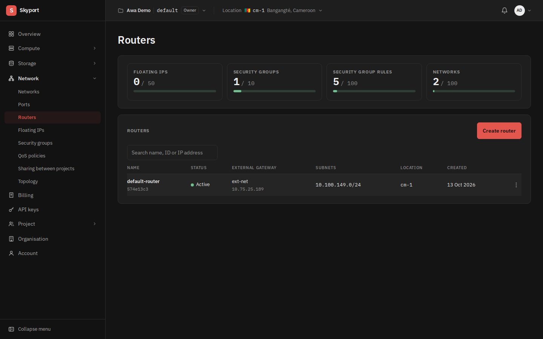This screenshot has width=543, height=339.
Task: Click Create router button
Action: click(x=499, y=131)
